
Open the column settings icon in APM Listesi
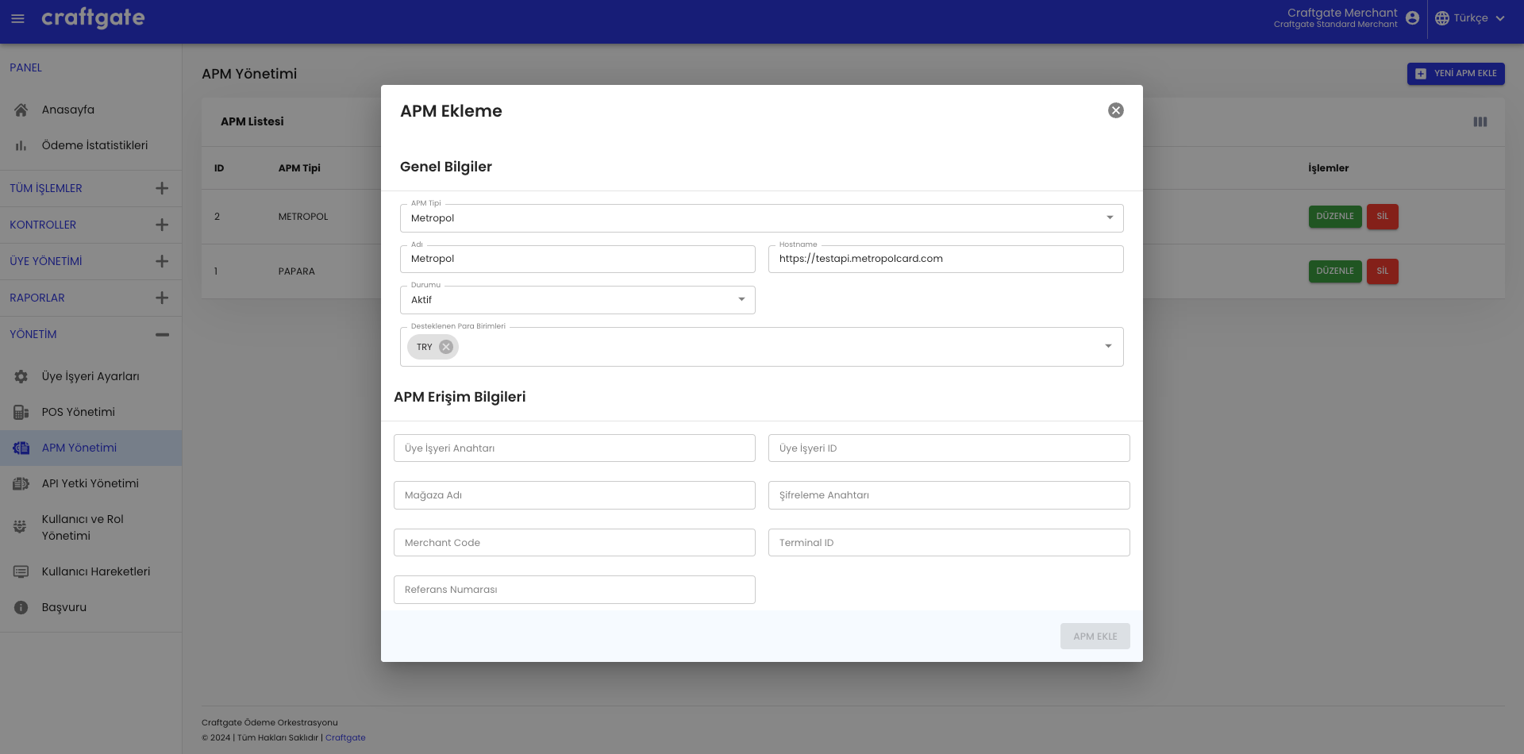pyautogui.click(x=1480, y=122)
